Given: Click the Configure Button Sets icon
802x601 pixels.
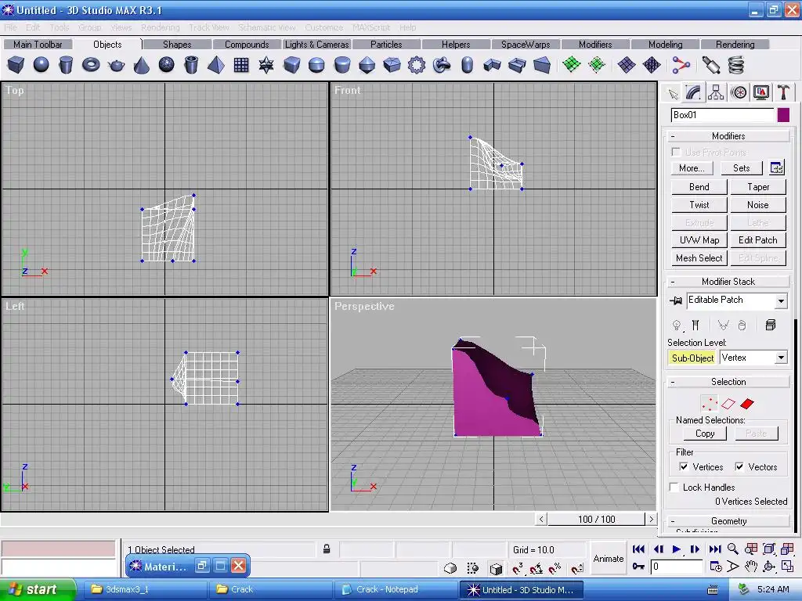Looking at the screenshot, I should pos(776,167).
